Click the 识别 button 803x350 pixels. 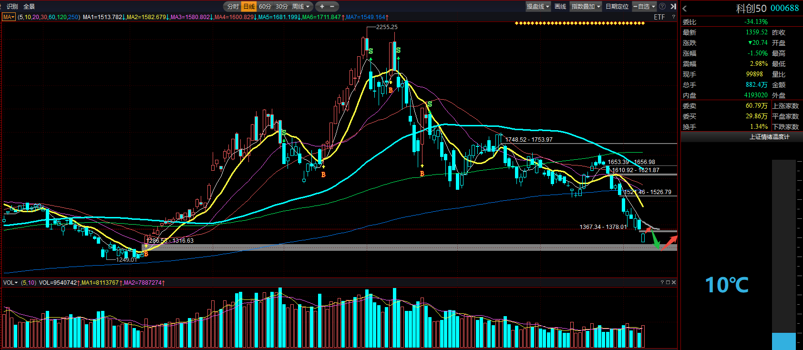[x=12, y=7]
